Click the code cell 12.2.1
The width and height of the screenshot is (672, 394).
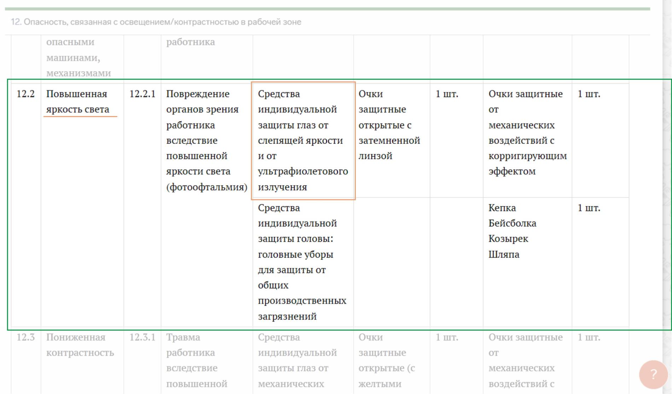pyautogui.click(x=143, y=205)
